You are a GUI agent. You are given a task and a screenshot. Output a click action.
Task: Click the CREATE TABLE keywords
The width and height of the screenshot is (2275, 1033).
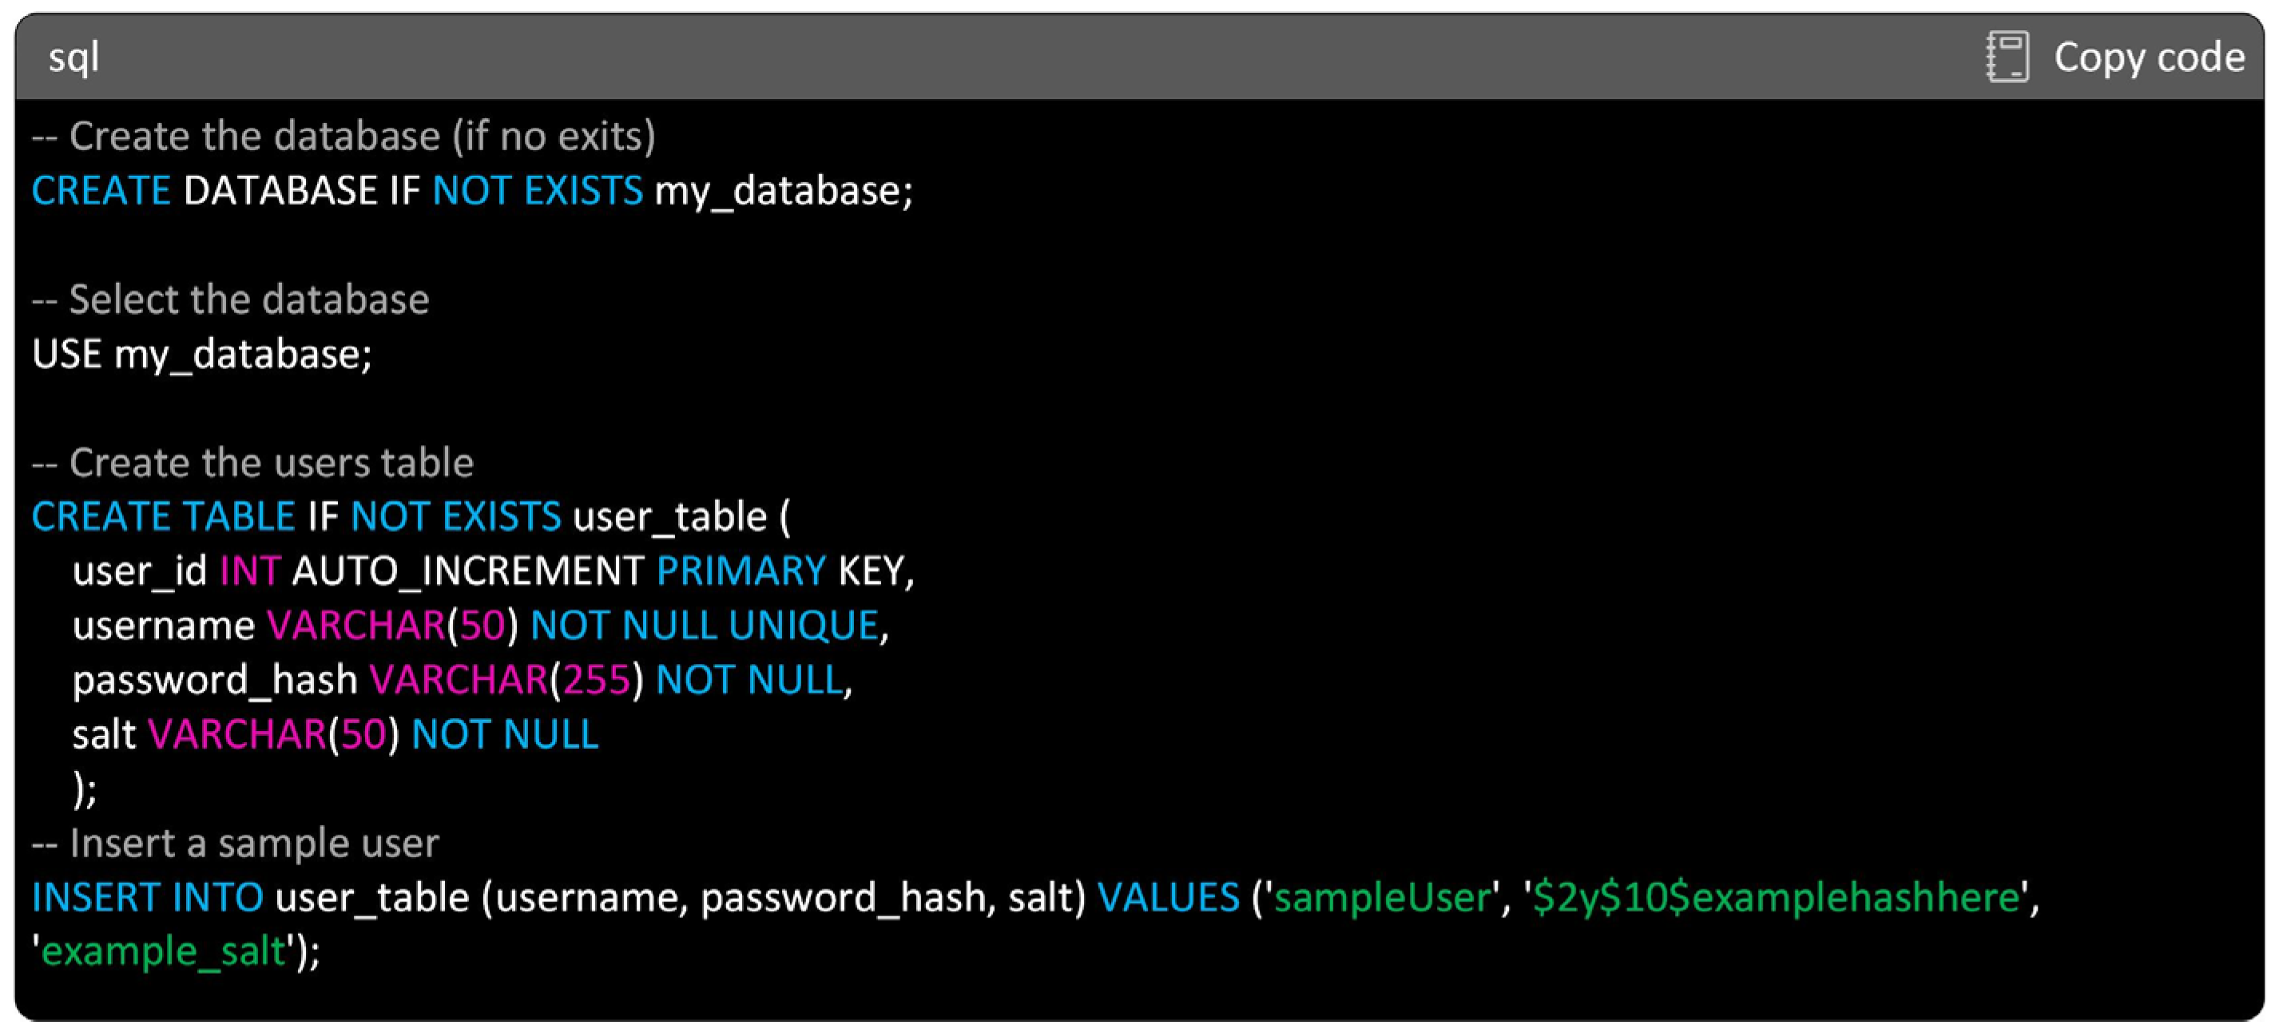click(x=164, y=518)
